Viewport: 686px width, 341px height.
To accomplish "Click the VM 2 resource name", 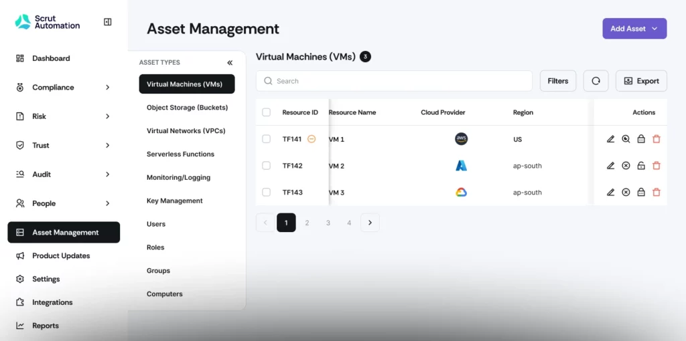I will [336, 166].
